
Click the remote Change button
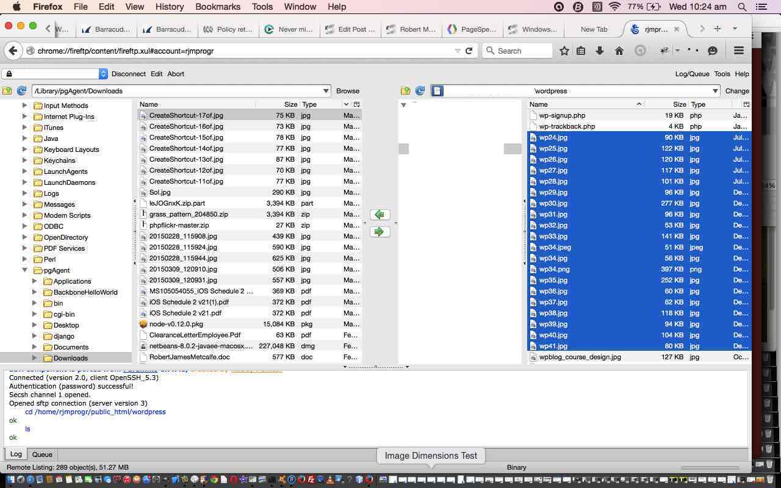point(737,91)
